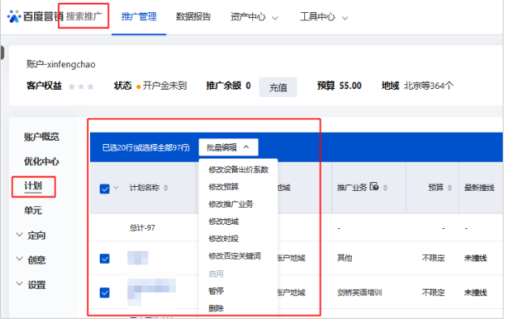The height and width of the screenshot is (322, 506).
Task: Click the customer rights stars rating
Action: (81, 87)
